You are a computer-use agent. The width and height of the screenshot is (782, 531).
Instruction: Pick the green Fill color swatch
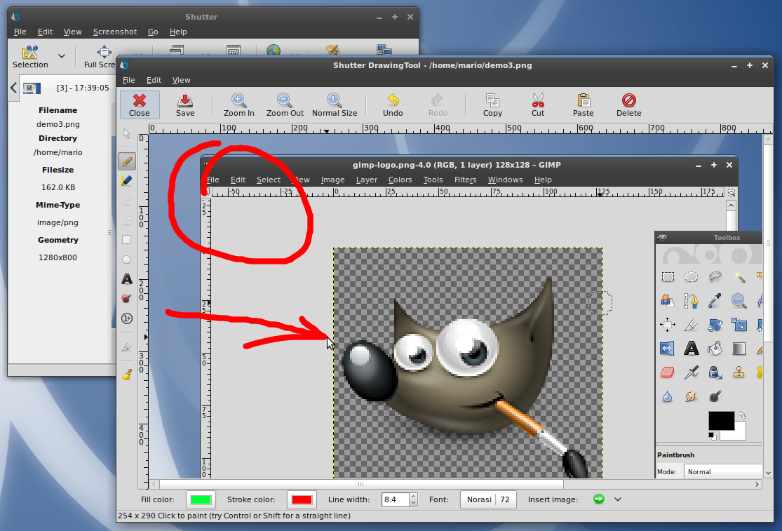[201, 499]
